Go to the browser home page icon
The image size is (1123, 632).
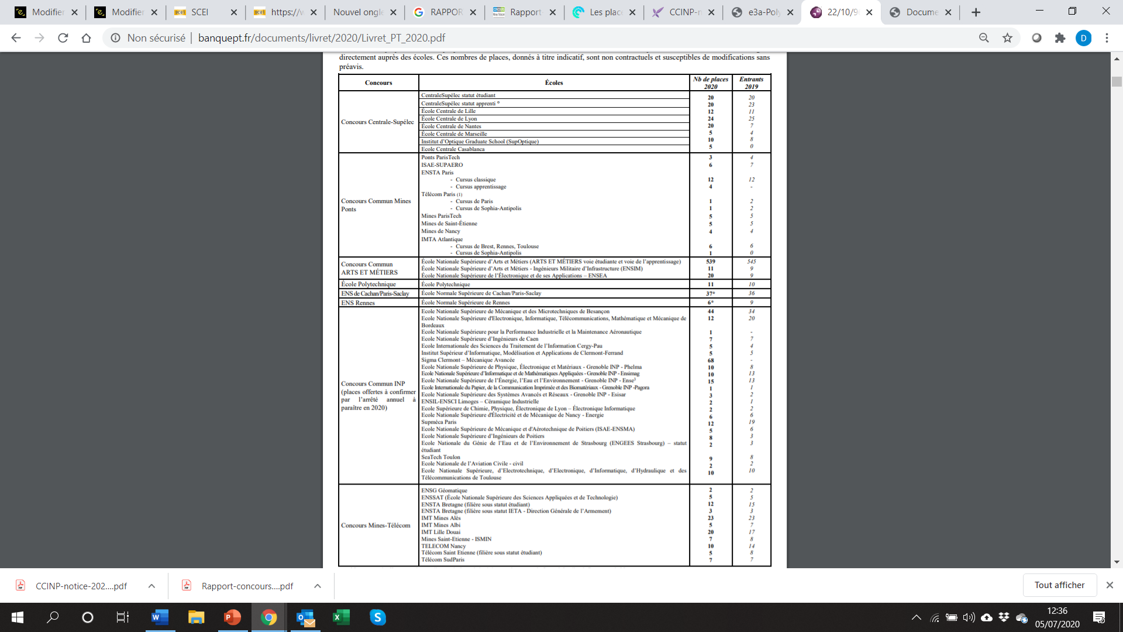pyautogui.click(x=86, y=38)
